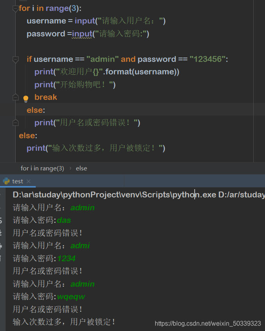Click the "break" keyword in the editor

(x=46, y=97)
